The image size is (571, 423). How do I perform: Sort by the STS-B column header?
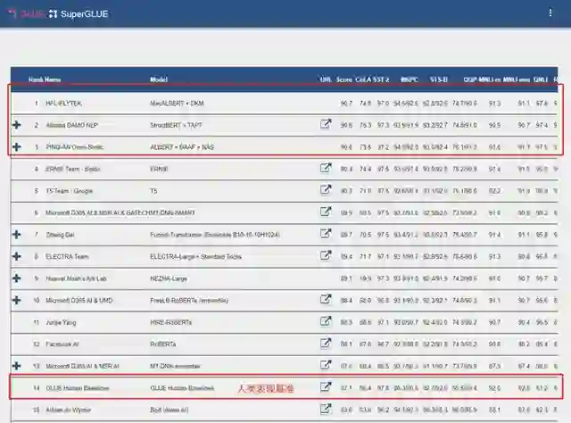point(439,79)
